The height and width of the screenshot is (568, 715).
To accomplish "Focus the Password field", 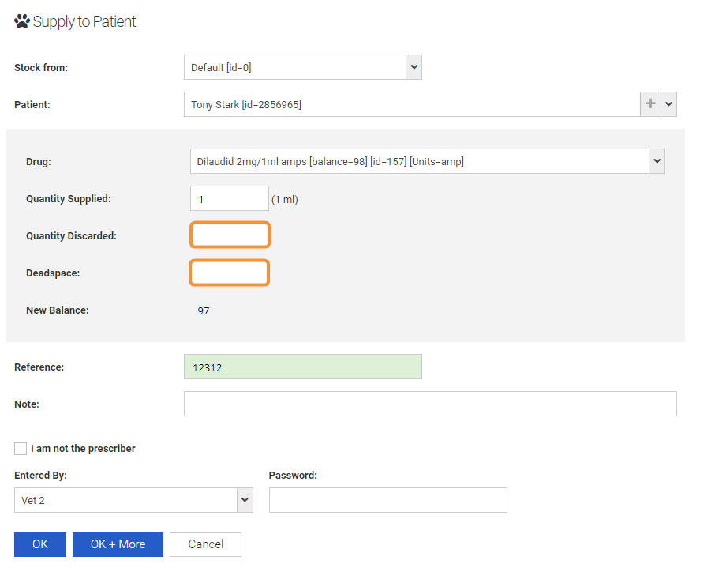I will click(387, 500).
